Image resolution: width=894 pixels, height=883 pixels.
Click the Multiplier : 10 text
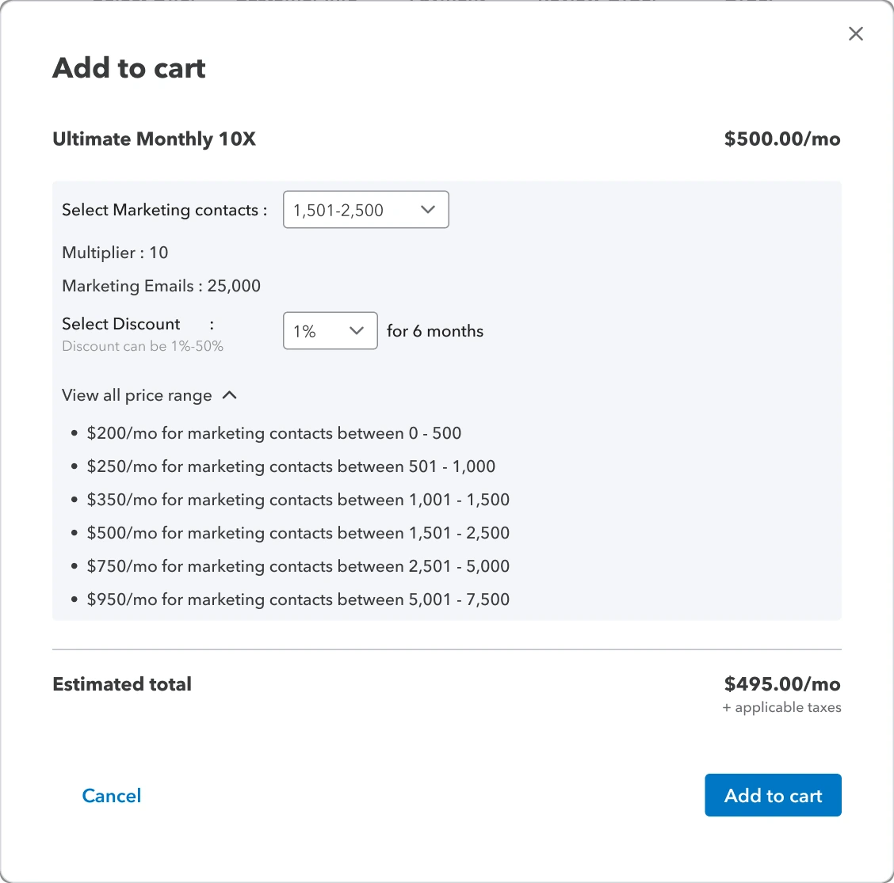115,253
